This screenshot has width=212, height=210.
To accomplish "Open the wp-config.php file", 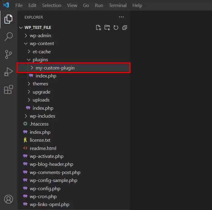I will pyautogui.click(x=45, y=189).
